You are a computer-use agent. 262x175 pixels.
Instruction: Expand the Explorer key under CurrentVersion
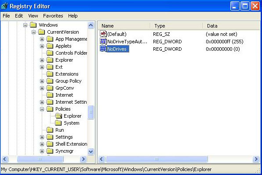point(42,60)
